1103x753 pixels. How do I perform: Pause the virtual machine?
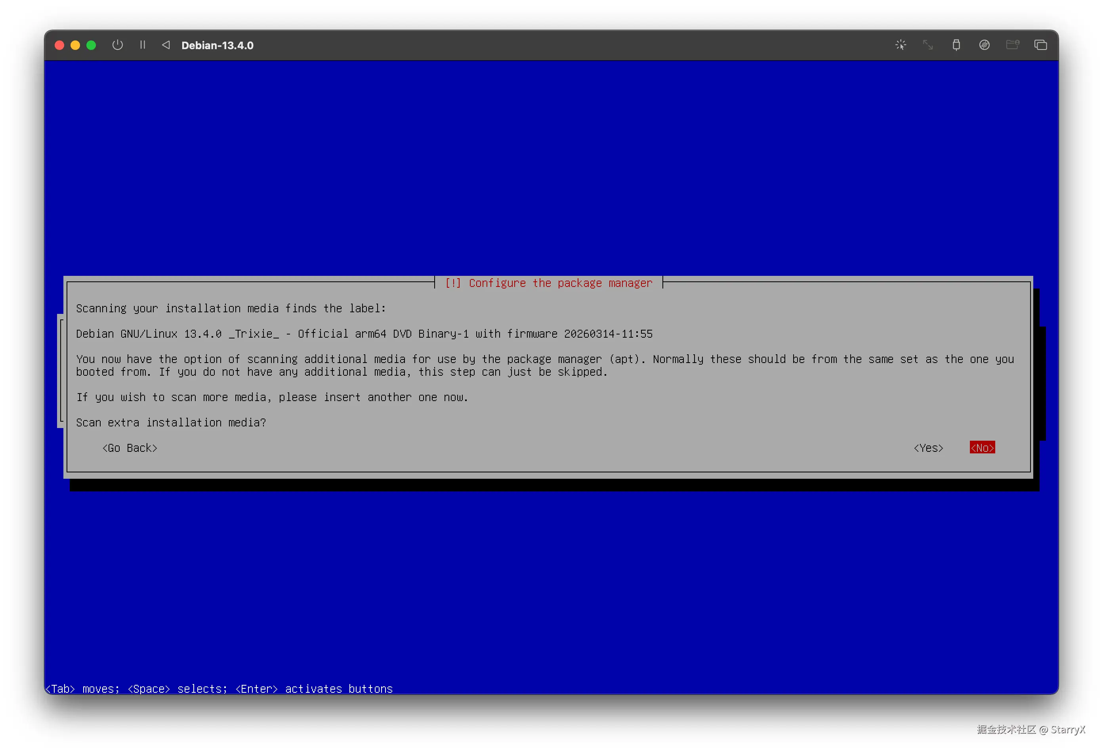pyautogui.click(x=142, y=45)
